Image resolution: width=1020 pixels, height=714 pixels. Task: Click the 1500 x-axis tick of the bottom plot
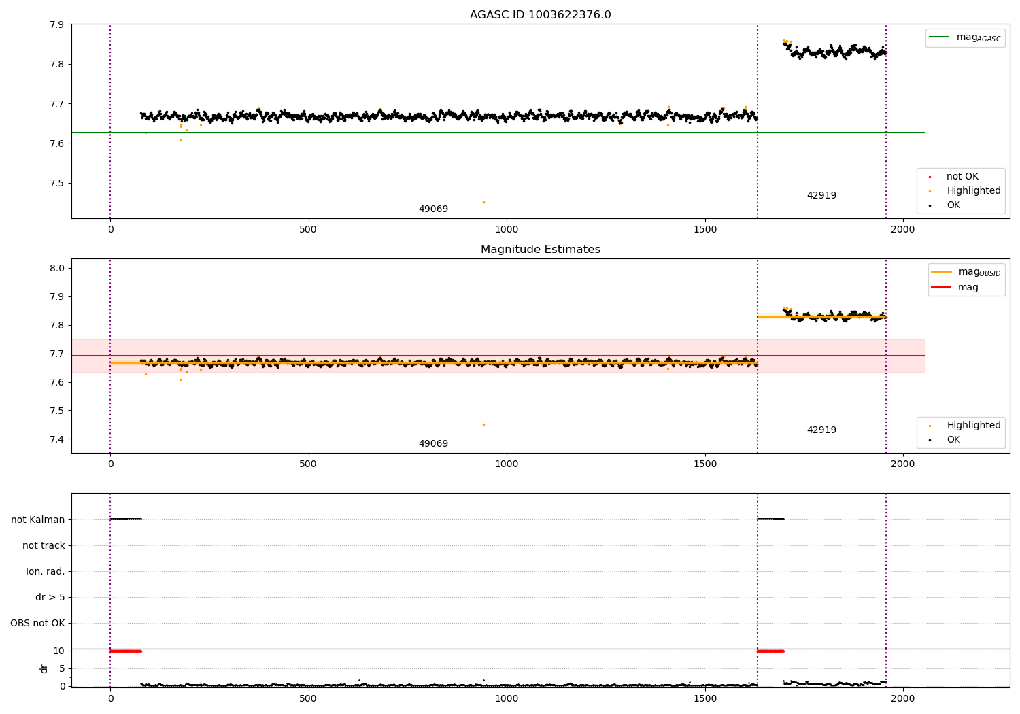tap(705, 698)
